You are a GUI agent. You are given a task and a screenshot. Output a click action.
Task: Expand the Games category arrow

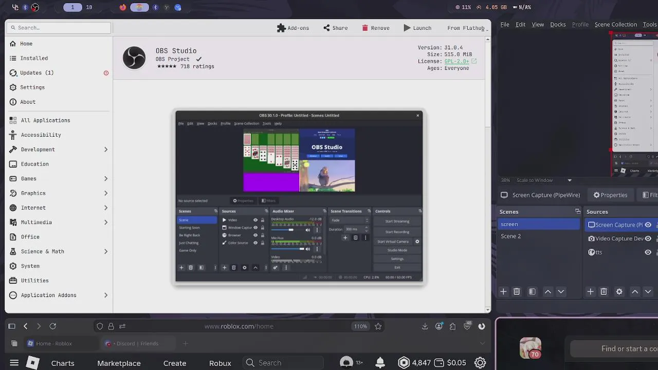tap(106, 178)
